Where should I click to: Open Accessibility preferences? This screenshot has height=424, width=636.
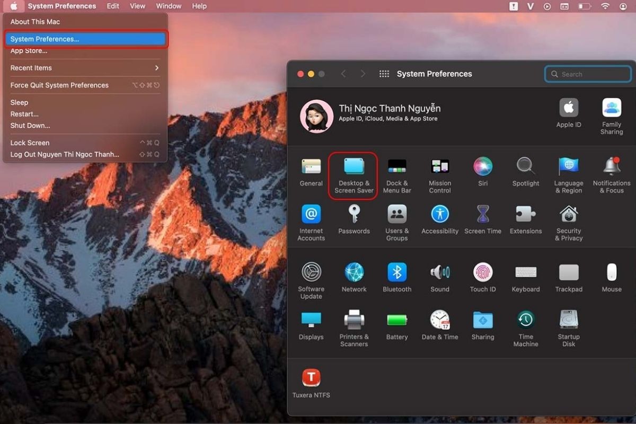coord(440,220)
